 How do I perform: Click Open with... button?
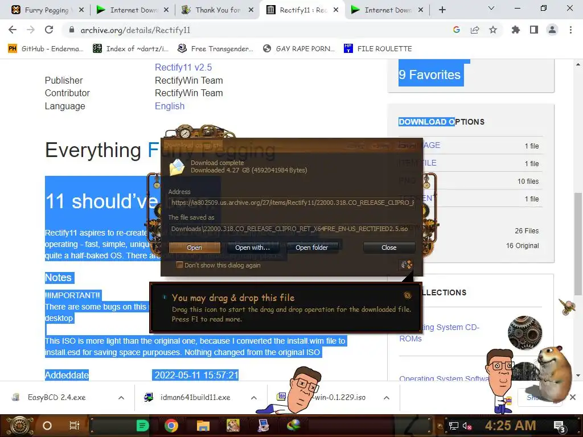click(252, 248)
